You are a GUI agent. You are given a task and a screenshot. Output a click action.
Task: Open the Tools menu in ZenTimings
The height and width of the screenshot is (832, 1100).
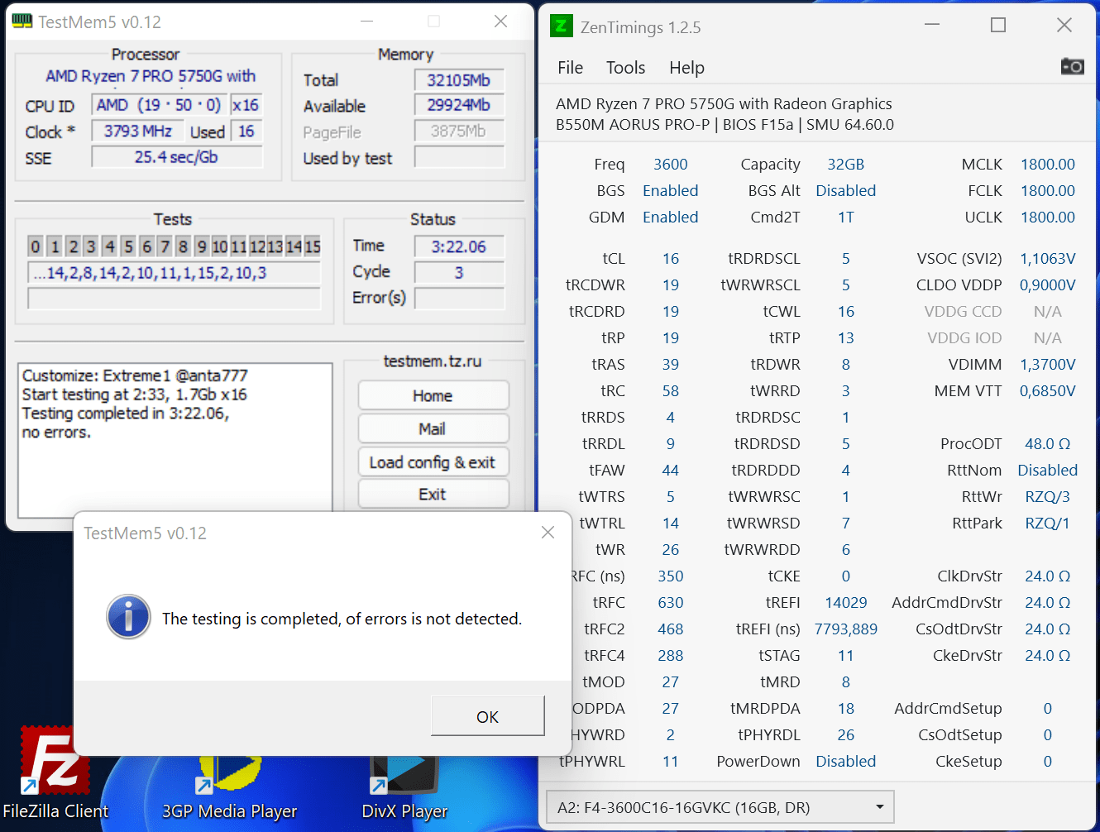pos(625,68)
